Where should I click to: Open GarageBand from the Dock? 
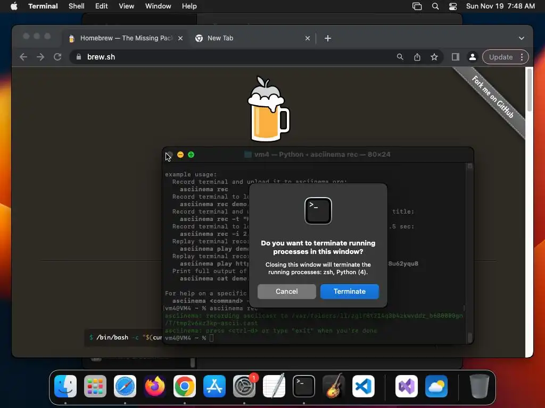pos(334,386)
